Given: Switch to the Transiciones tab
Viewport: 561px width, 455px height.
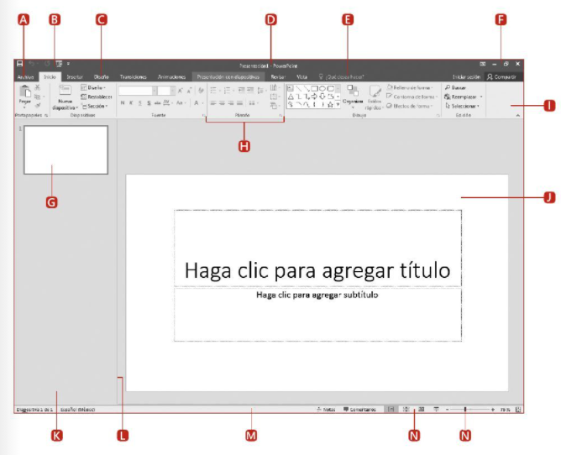Looking at the screenshot, I should pyautogui.click(x=133, y=76).
